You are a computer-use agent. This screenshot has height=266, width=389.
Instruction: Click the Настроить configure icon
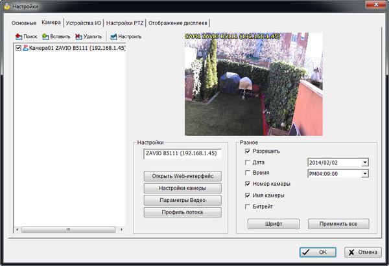pos(113,36)
